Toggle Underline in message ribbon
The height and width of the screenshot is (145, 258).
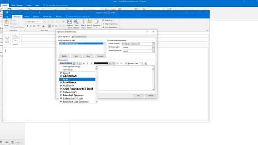34,26
